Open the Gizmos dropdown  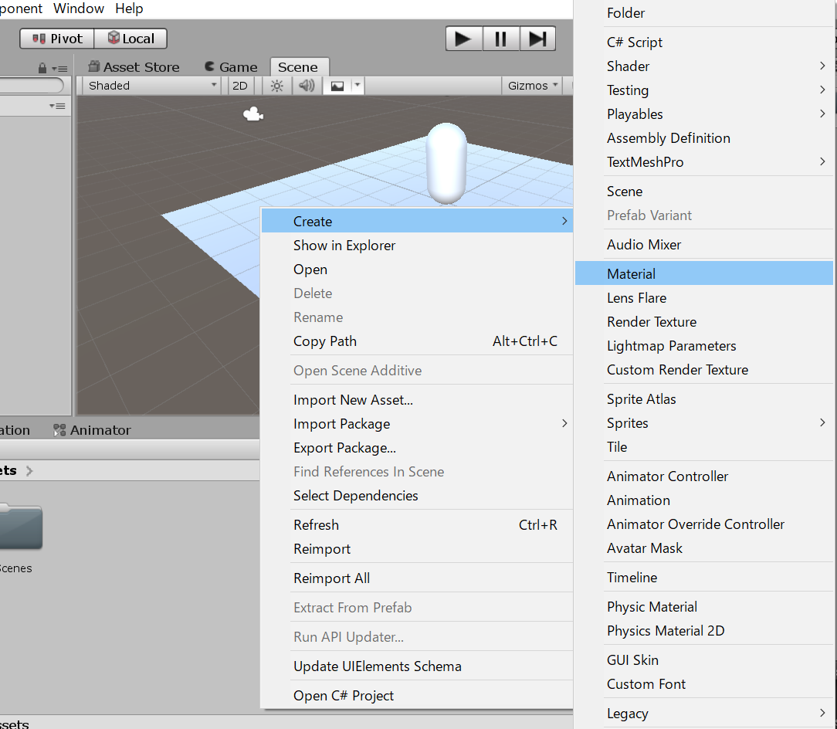pyautogui.click(x=532, y=86)
